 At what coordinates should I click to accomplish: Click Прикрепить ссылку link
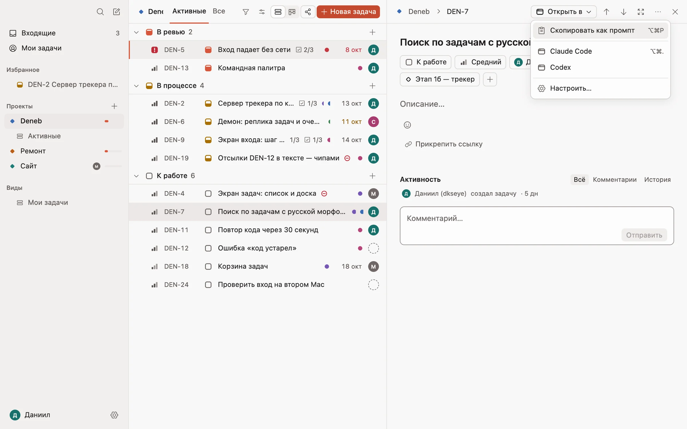[x=443, y=144]
